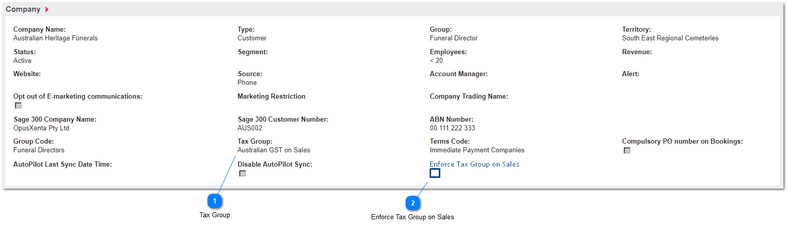
Task: Click the Terms Code: field label
Action: click(x=450, y=142)
